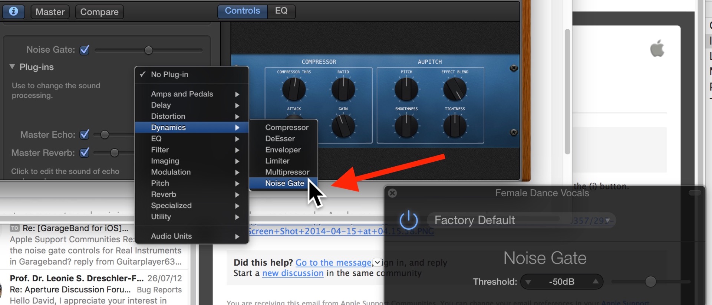Viewport: 712px width, 305px height.
Task: Choose Enveloper from Dynamics submenu
Action: point(284,150)
